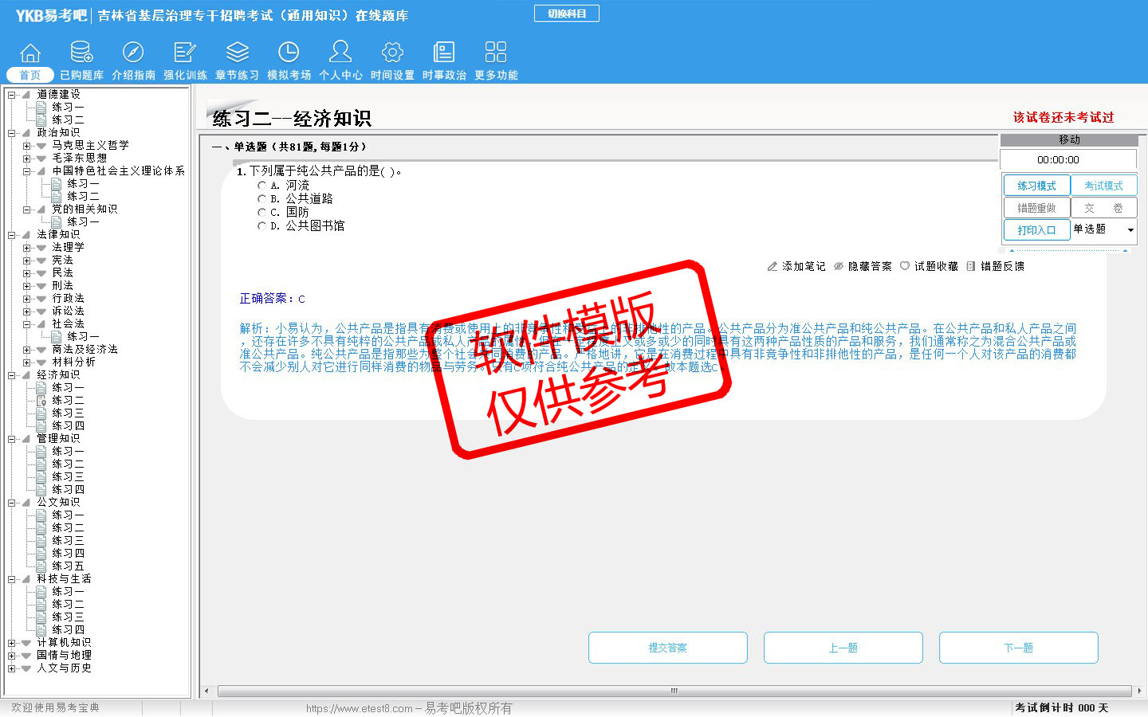The width and height of the screenshot is (1148, 717).
Task: Collapse the 社会法 tree node
Action: pos(26,324)
